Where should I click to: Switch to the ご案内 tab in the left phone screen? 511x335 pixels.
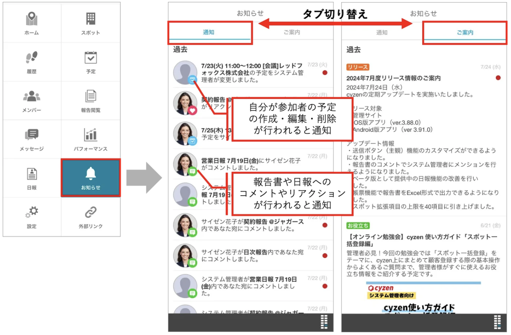pos(292,33)
